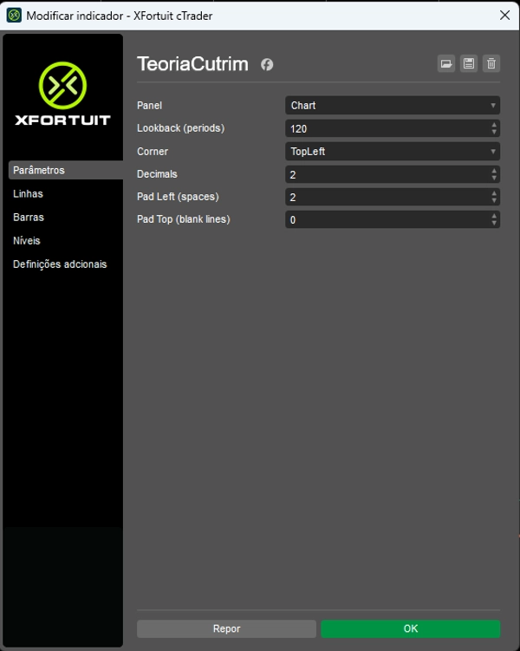520x651 pixels.
Task: Expand the Corner dropdown showing TopLeft
Action: coord(392,152)
